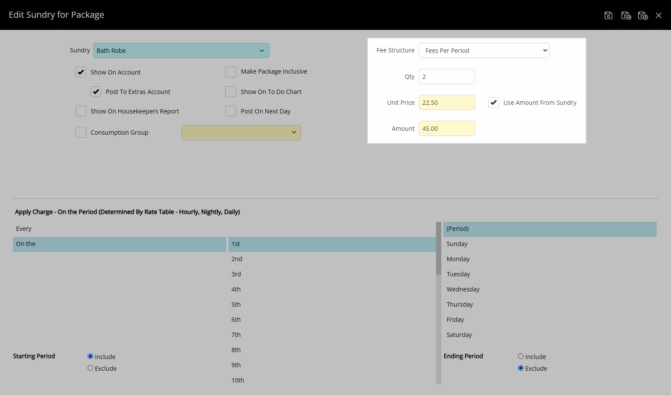Screen dimensions: 671x395
Task: Choose Saturday in the day list
Action: point(550,335)
